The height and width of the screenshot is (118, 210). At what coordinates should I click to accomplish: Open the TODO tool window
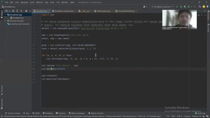(36, 113)
